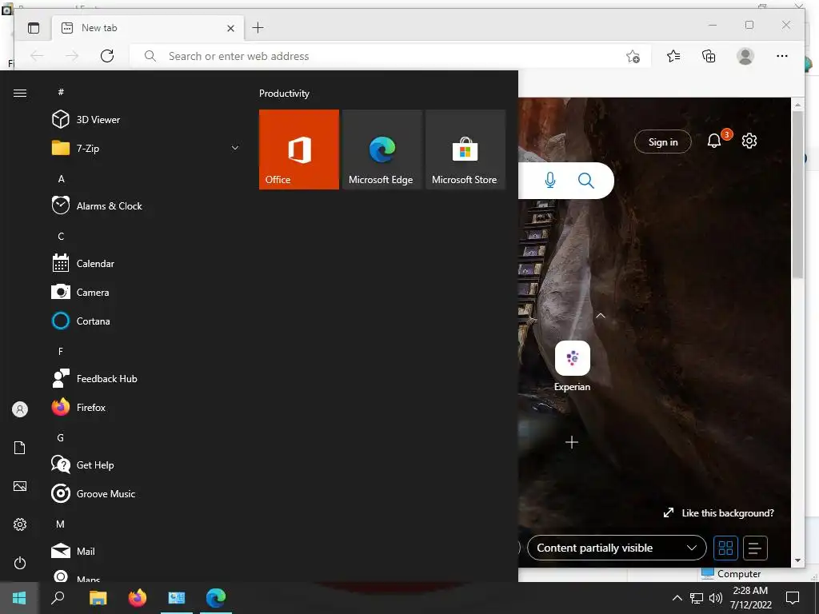The height and width of the screenshot is (614, 819).
Task: Switch feed to grid layout view
Action: coord(725,548)
